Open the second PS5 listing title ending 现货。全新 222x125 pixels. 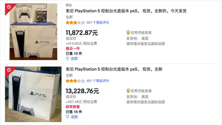click(x=114, y=69)
